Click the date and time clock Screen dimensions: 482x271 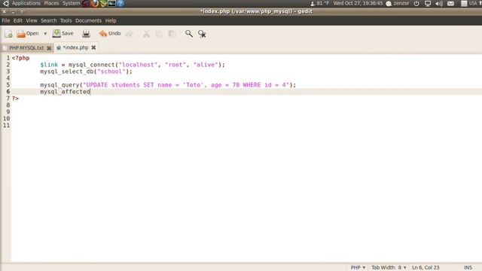coord(358,3)
